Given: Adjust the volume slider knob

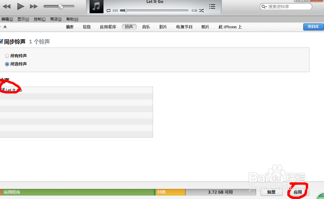Looking at the screenshot, I should click(x=61, y=6).
